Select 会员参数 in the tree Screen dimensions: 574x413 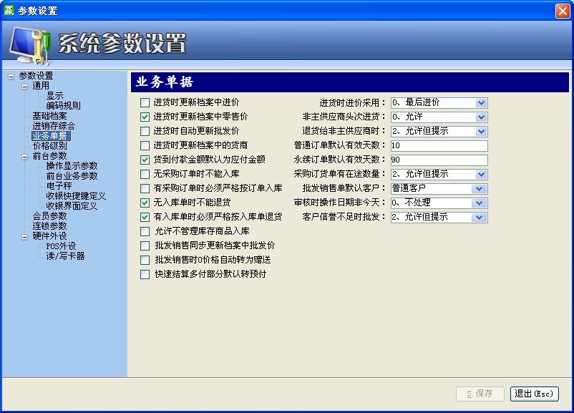point(50,216)
